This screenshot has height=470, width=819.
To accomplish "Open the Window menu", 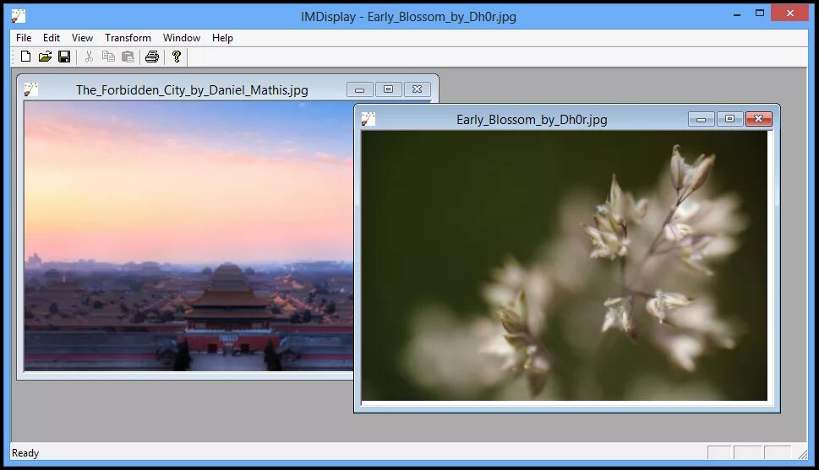I will pyautogui.click(x=182, y=38).
